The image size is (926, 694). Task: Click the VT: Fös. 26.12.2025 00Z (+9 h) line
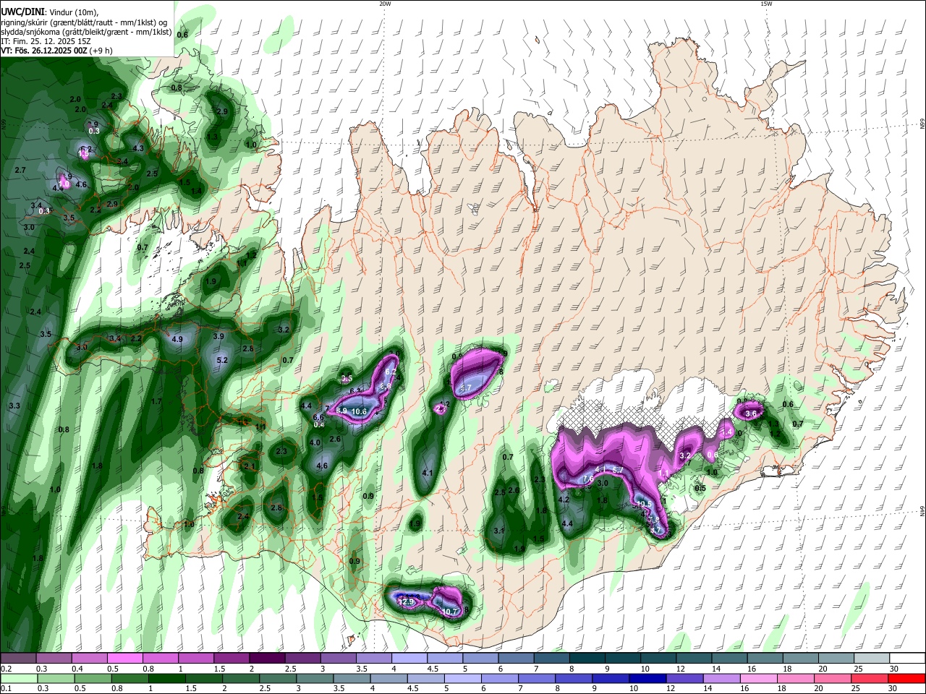(x=56, y=51)
